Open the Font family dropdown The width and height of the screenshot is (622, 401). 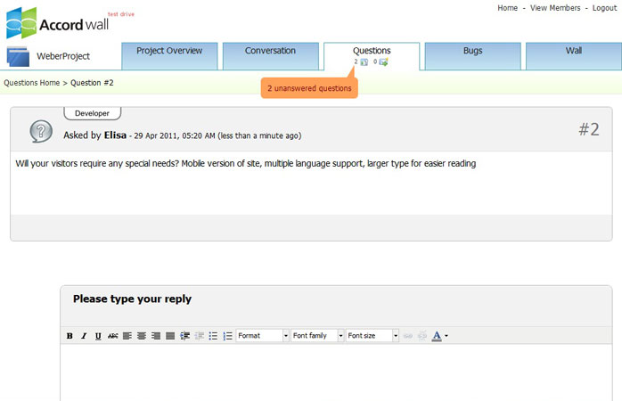pos(318,336)
